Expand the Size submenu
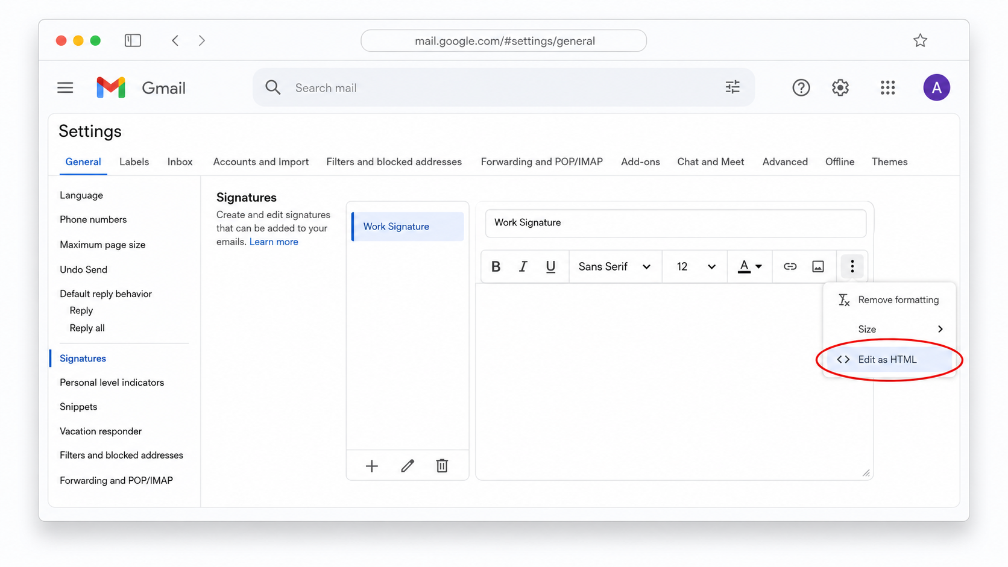1008x567 pixels. [x=890, y=329]
